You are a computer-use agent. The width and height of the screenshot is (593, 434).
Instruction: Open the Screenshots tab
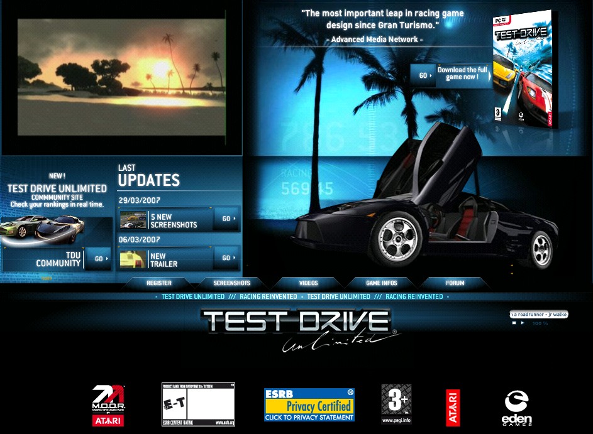[x=231, y=283]
